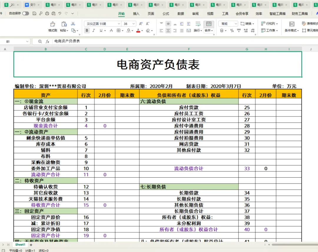This screenshot has height=252, width=318.
Task: Click the percent style icon
Action: point(232,31)
